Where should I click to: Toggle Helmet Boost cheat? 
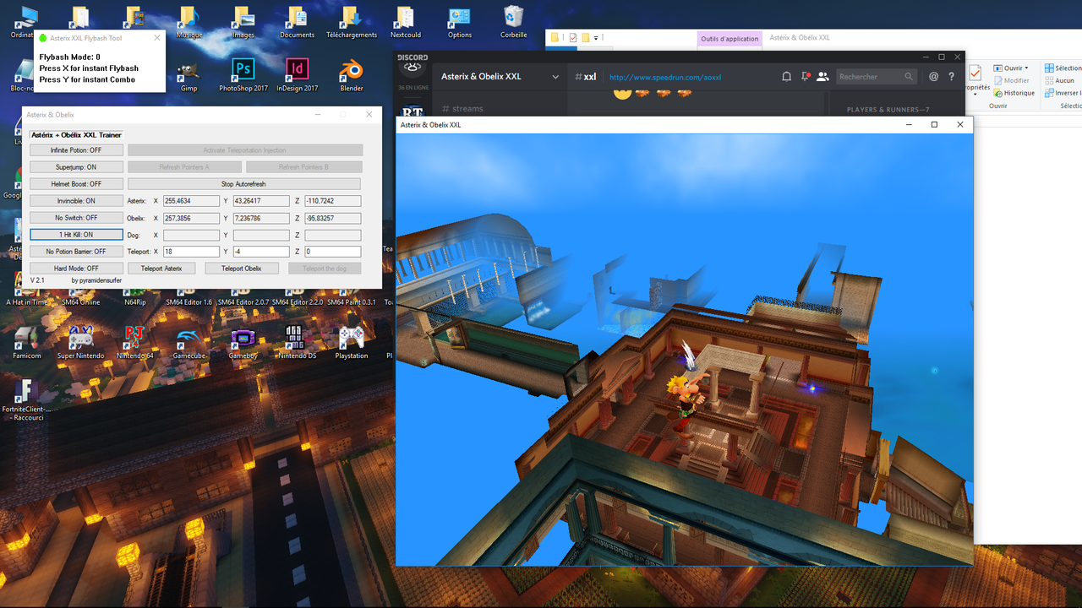click(x=76, y=184)
